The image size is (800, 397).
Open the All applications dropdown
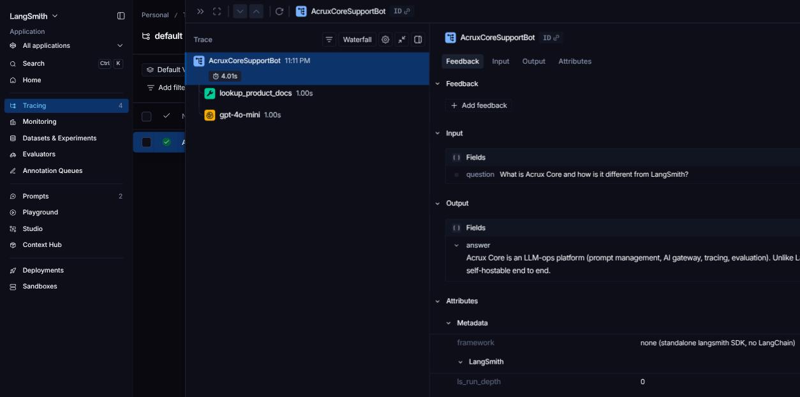point(66,46)
